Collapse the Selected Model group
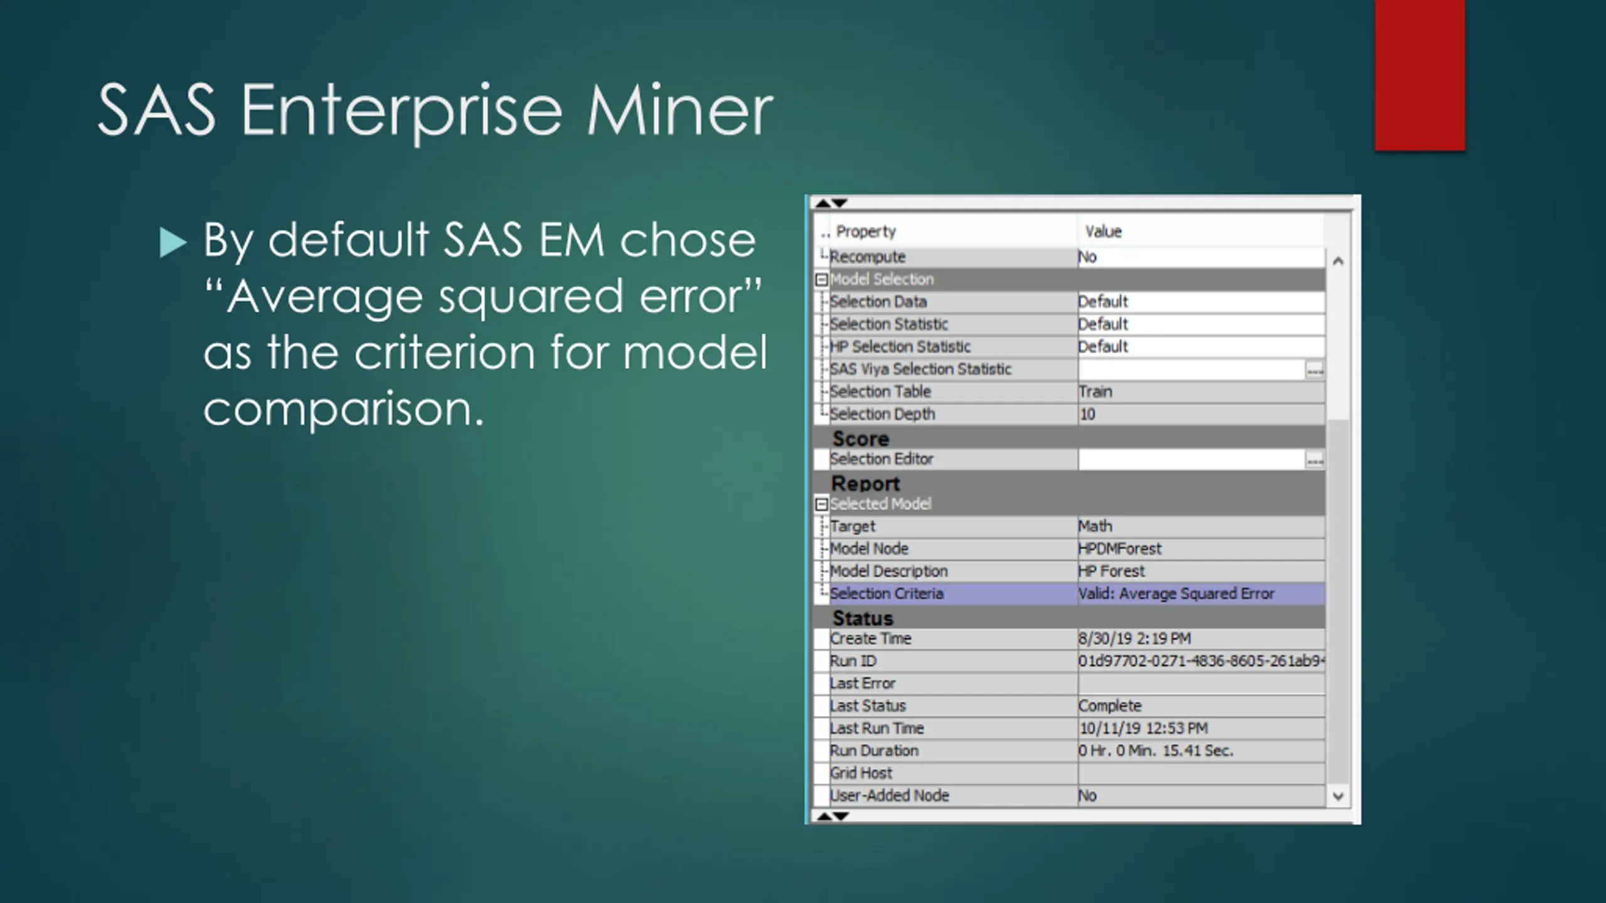 point(821,504)
